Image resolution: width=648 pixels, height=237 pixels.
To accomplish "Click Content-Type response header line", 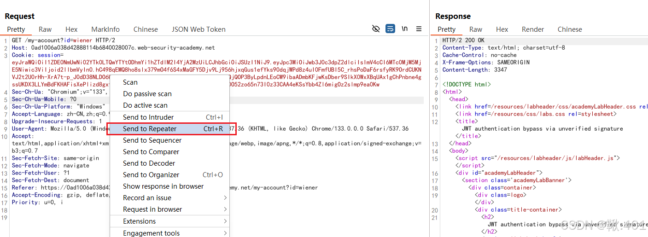I will coord(504,47).
